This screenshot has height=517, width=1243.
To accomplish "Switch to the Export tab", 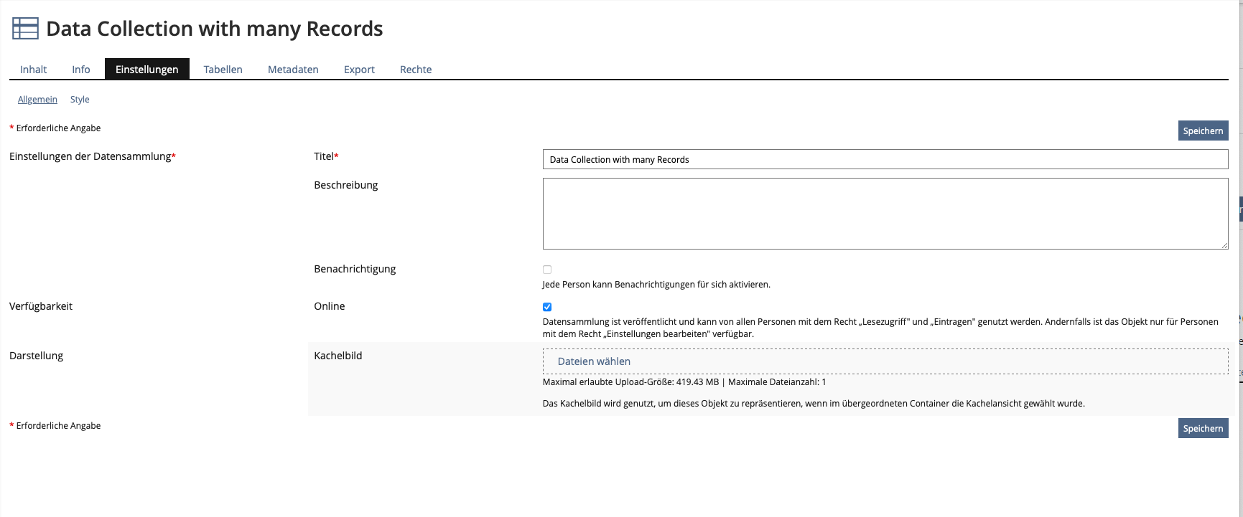I will 359,70.
